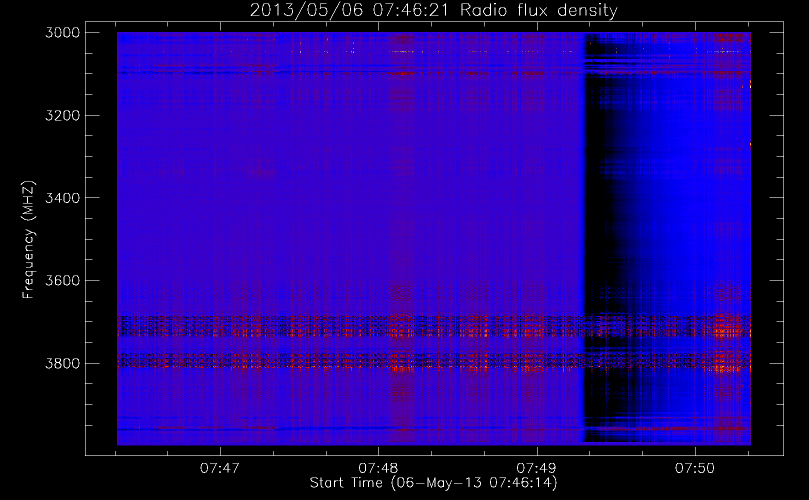809x500 pixels.
Task: Click the 07:47 time tick label
Action: point(220,468)
